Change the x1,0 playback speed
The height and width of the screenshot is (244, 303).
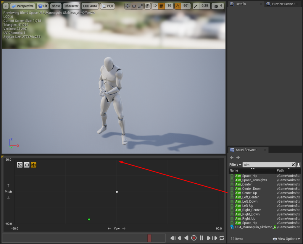(107, 6)
